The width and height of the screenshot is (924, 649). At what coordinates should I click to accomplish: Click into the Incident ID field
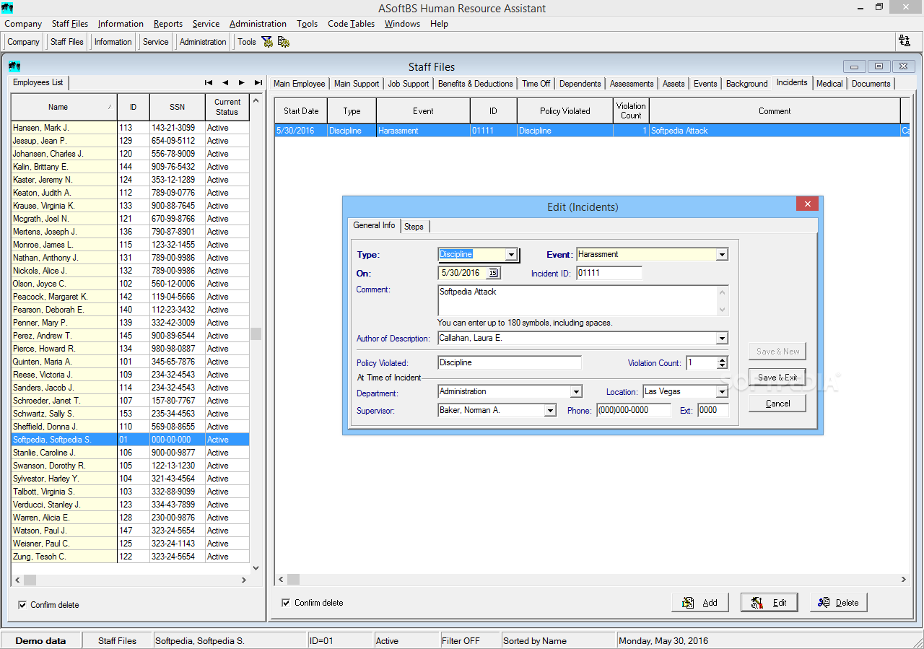pos(609,274)
